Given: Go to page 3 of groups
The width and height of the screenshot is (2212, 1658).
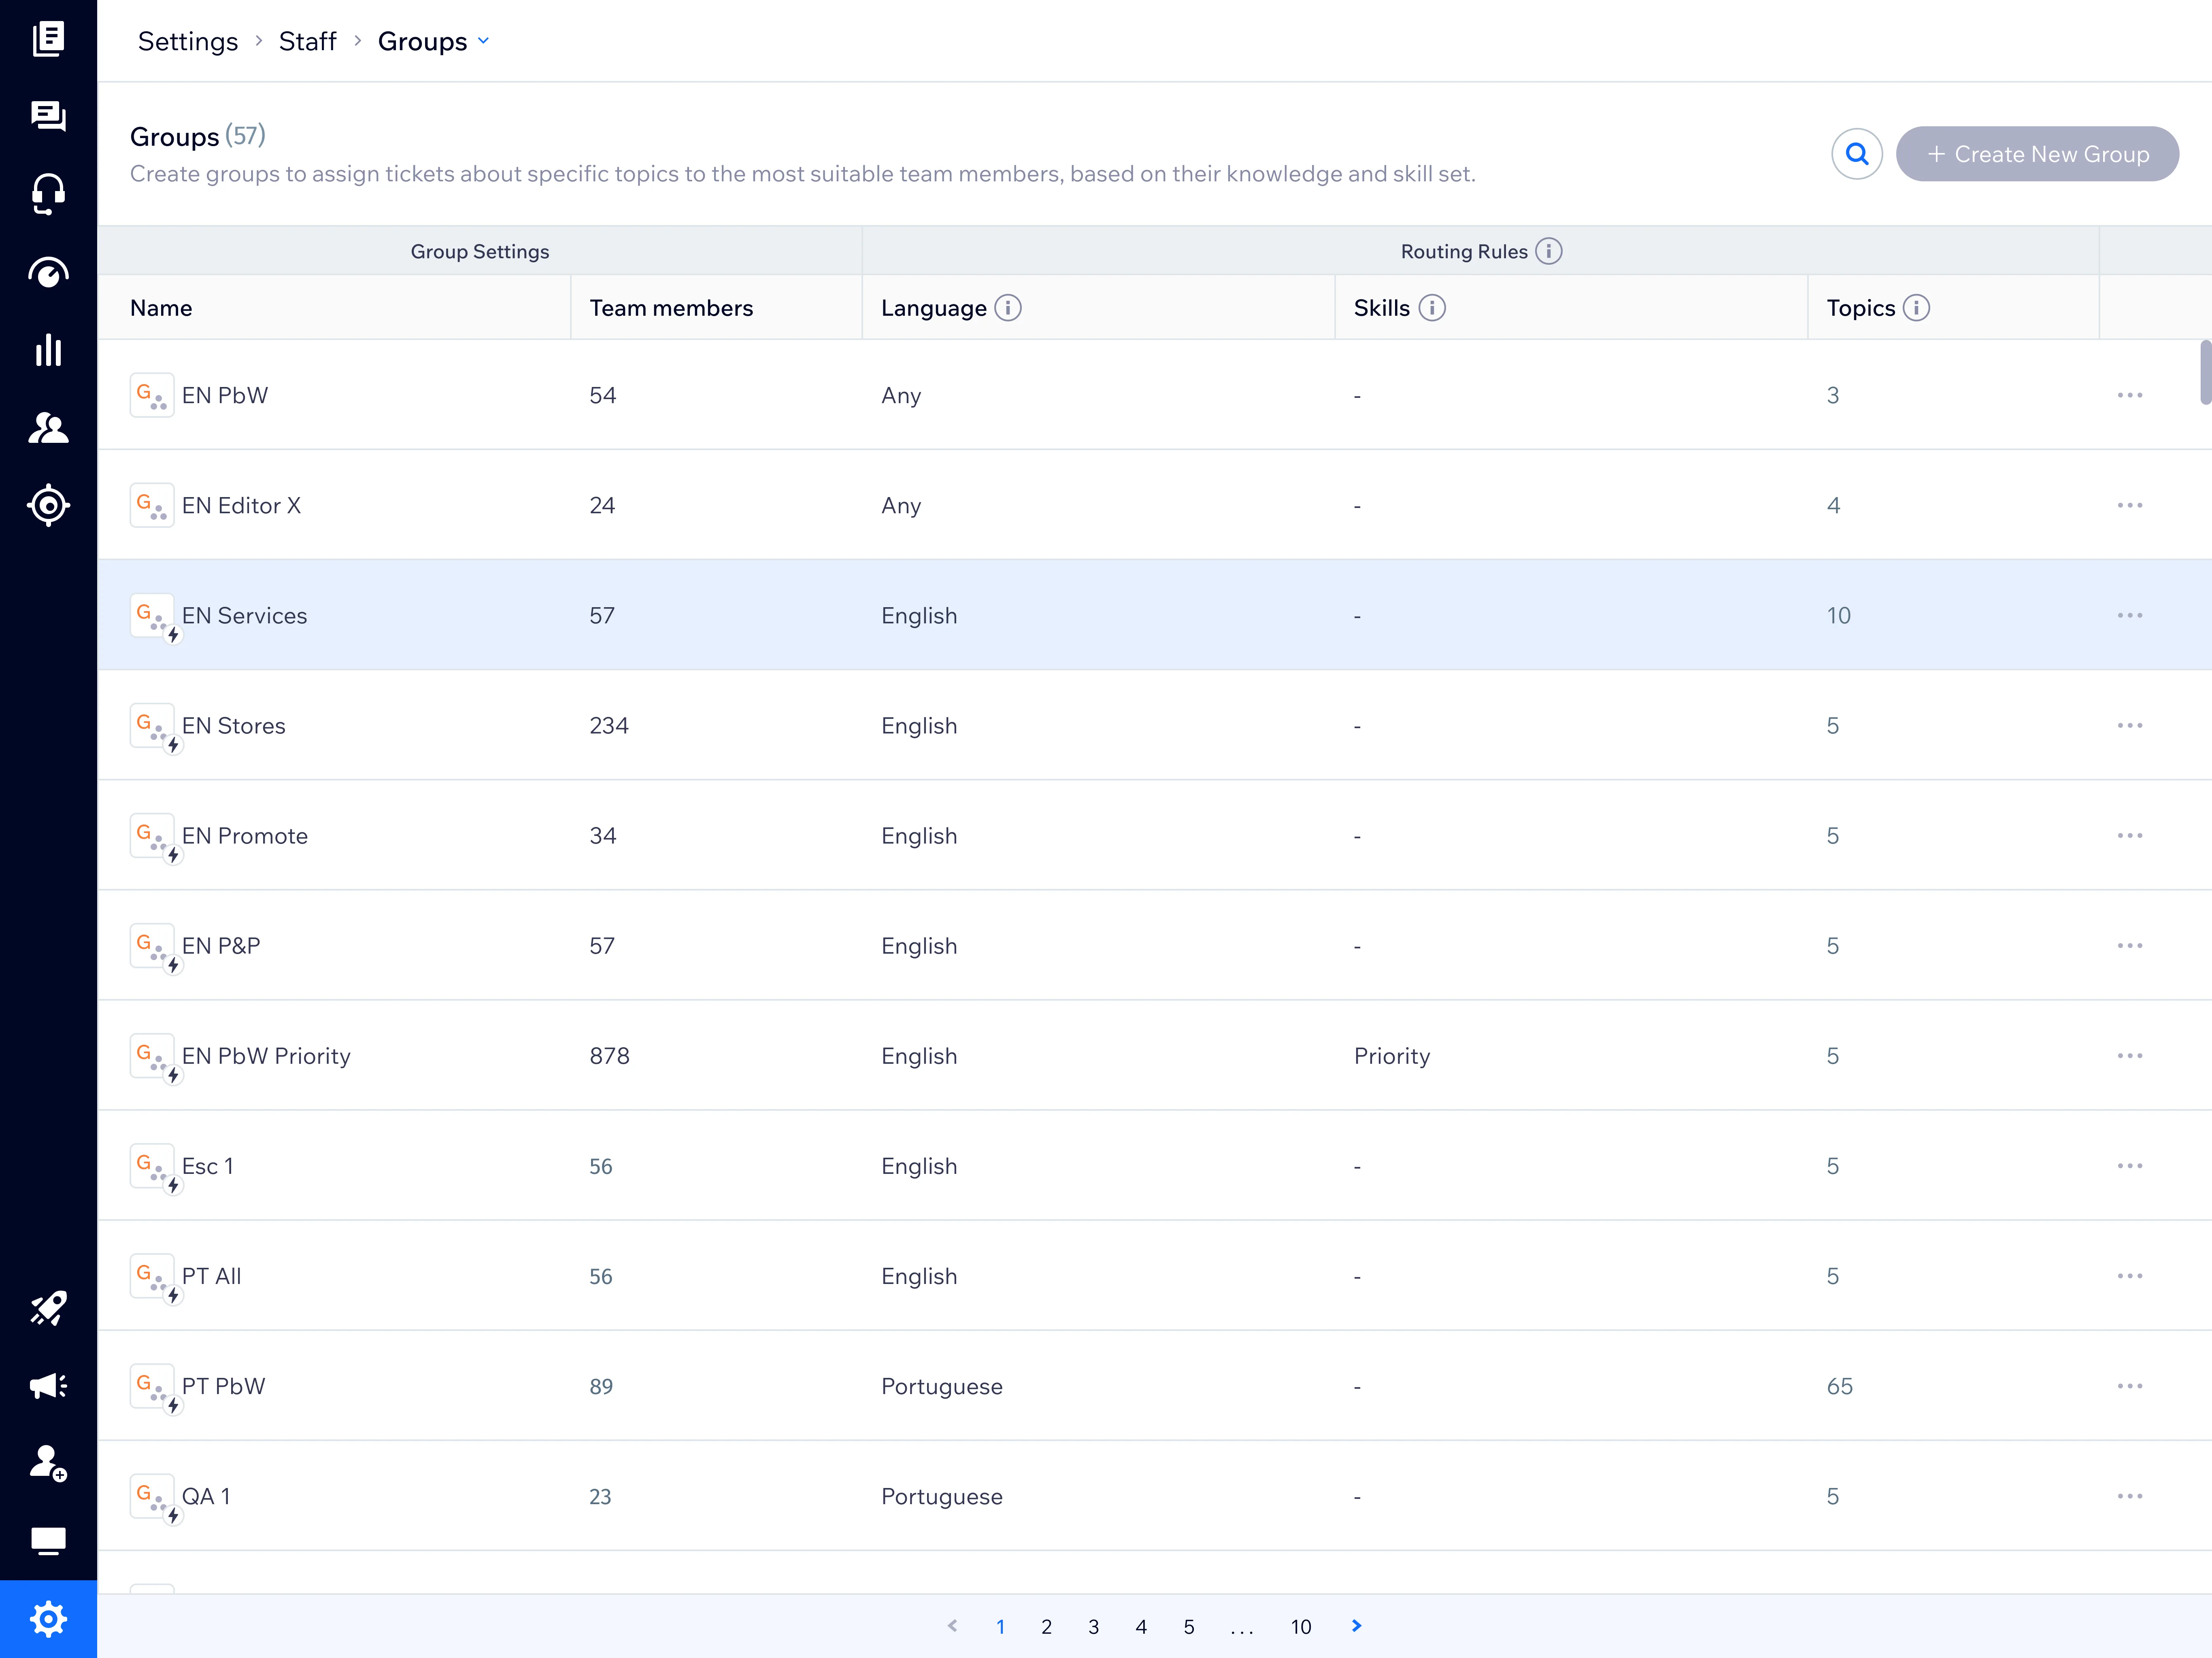Looking at the screenshot, I should [1094, 1627].
